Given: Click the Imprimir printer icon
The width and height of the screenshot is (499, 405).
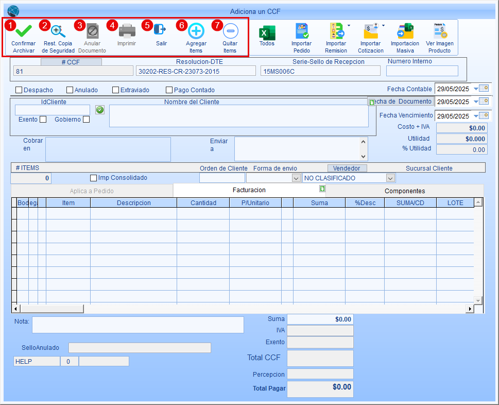Looking at the screenshot, I should tap(127, 31).
